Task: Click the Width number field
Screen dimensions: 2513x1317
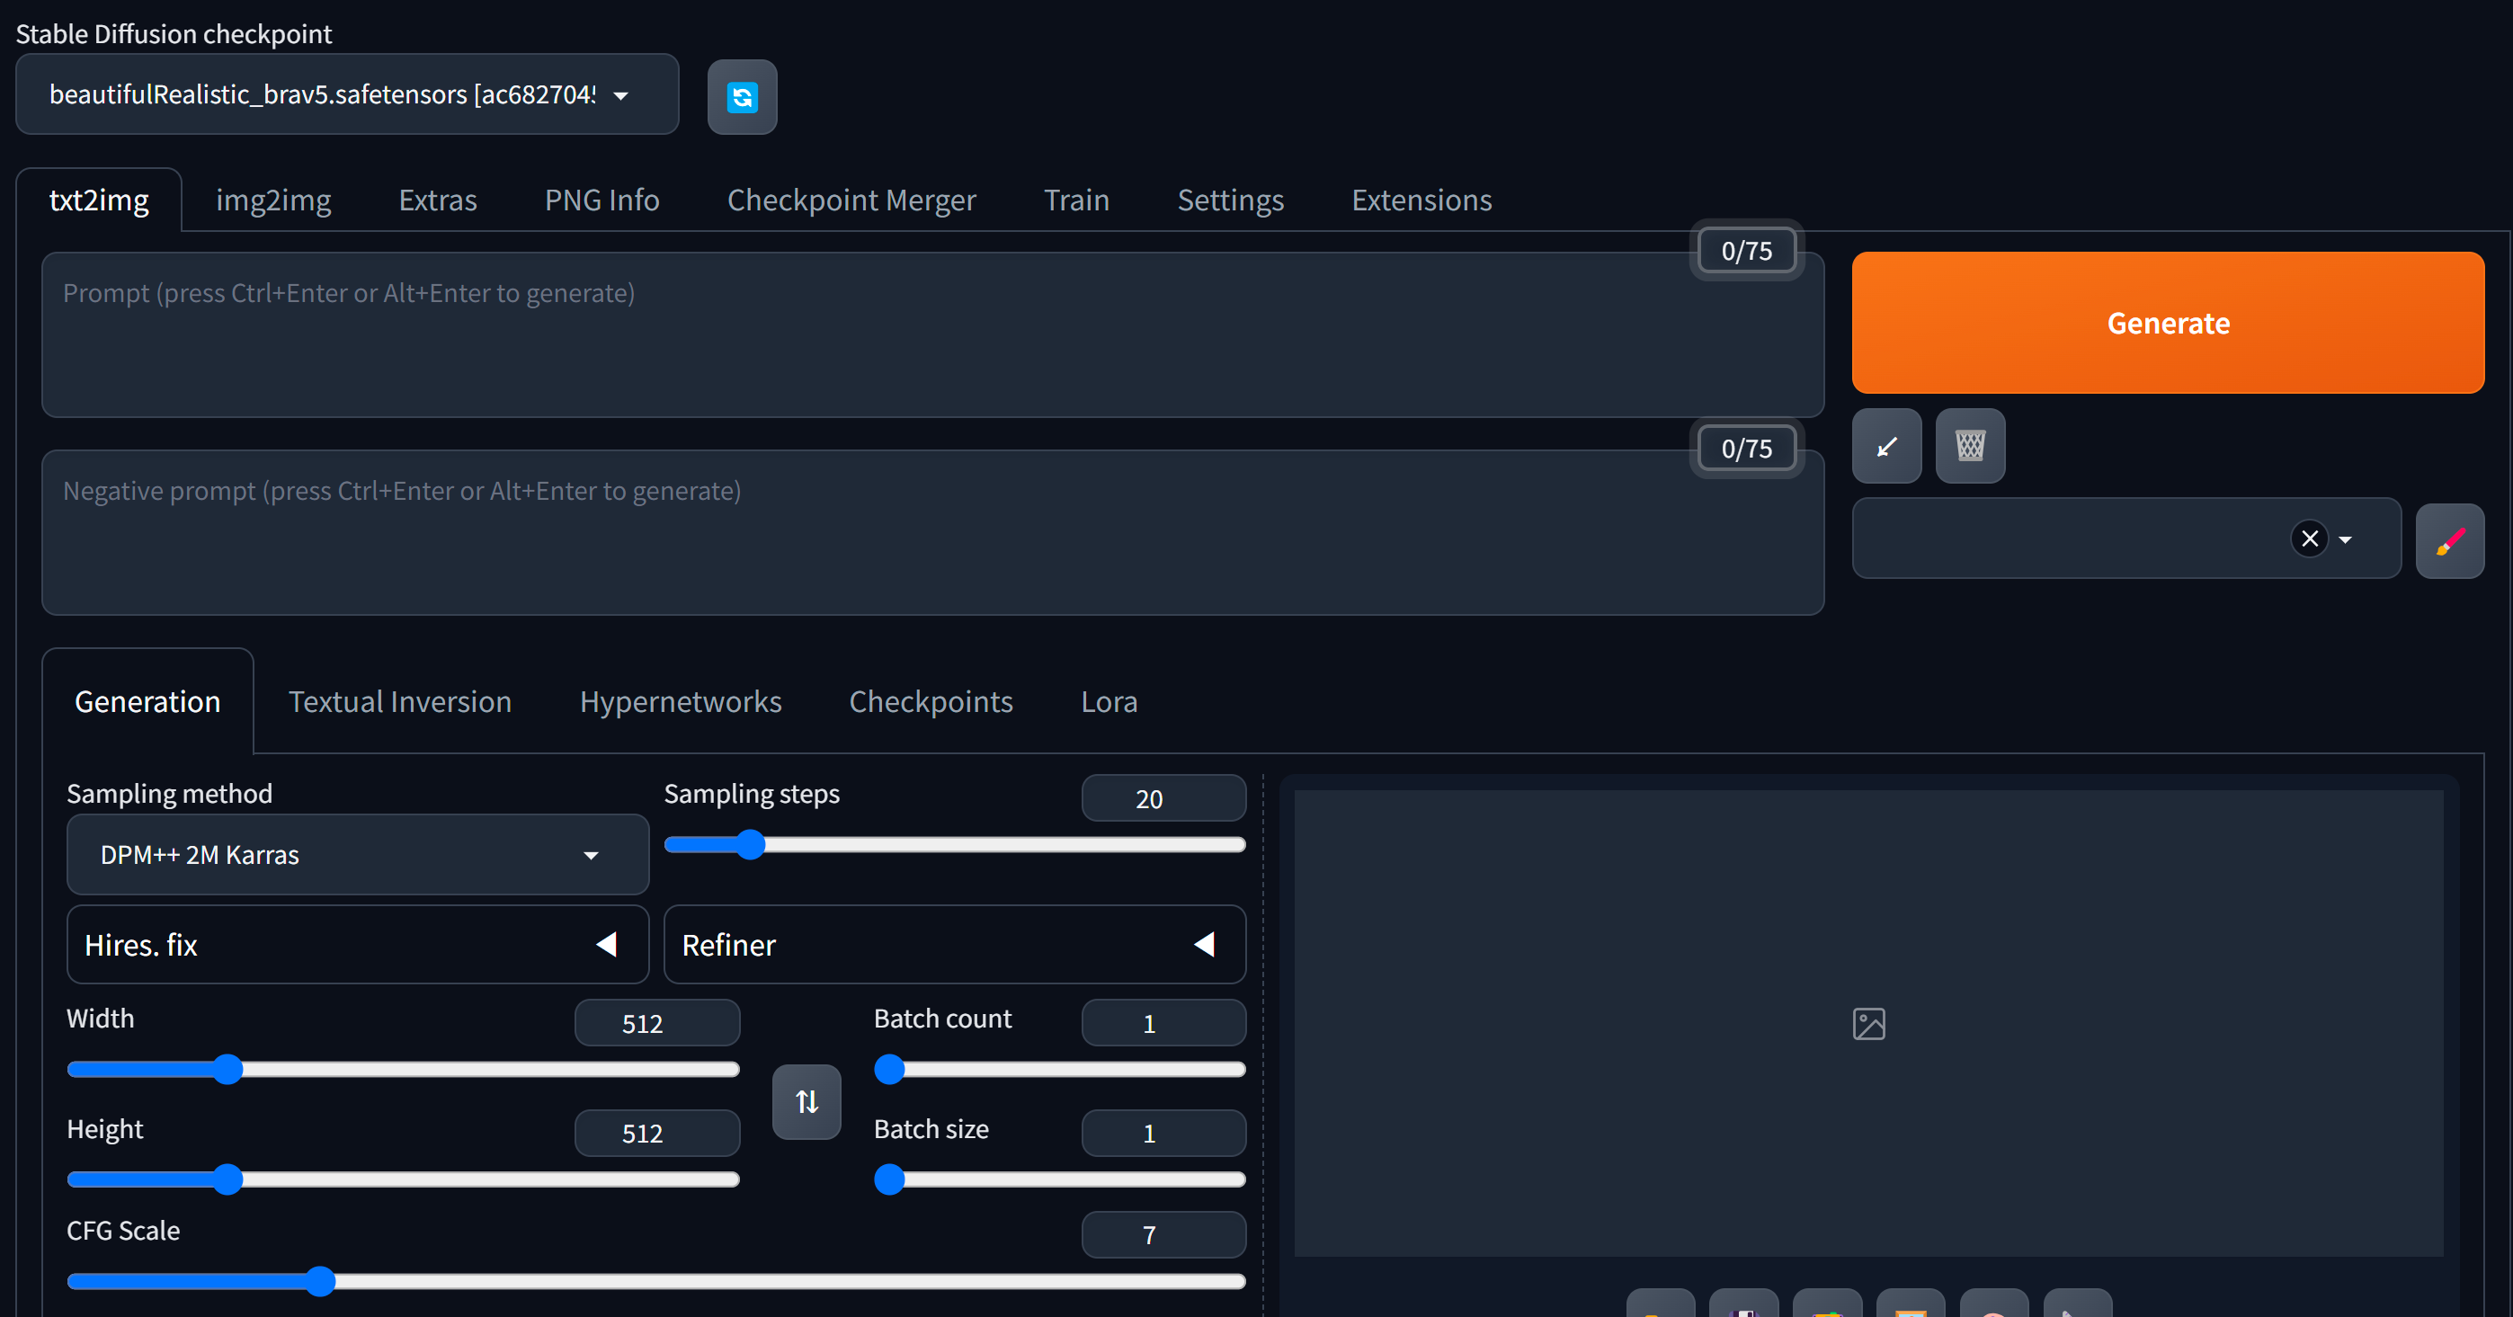Action: 656,1022
